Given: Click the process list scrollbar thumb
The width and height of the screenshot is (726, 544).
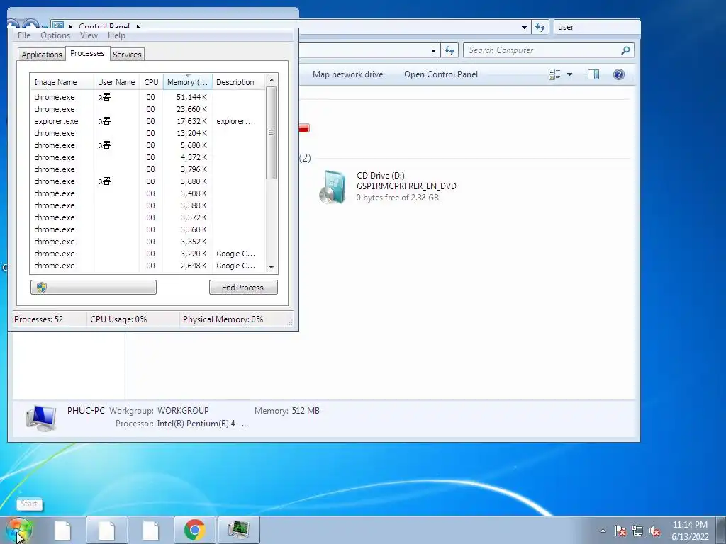Looking at the screenshot, I should tap(272, 132).
